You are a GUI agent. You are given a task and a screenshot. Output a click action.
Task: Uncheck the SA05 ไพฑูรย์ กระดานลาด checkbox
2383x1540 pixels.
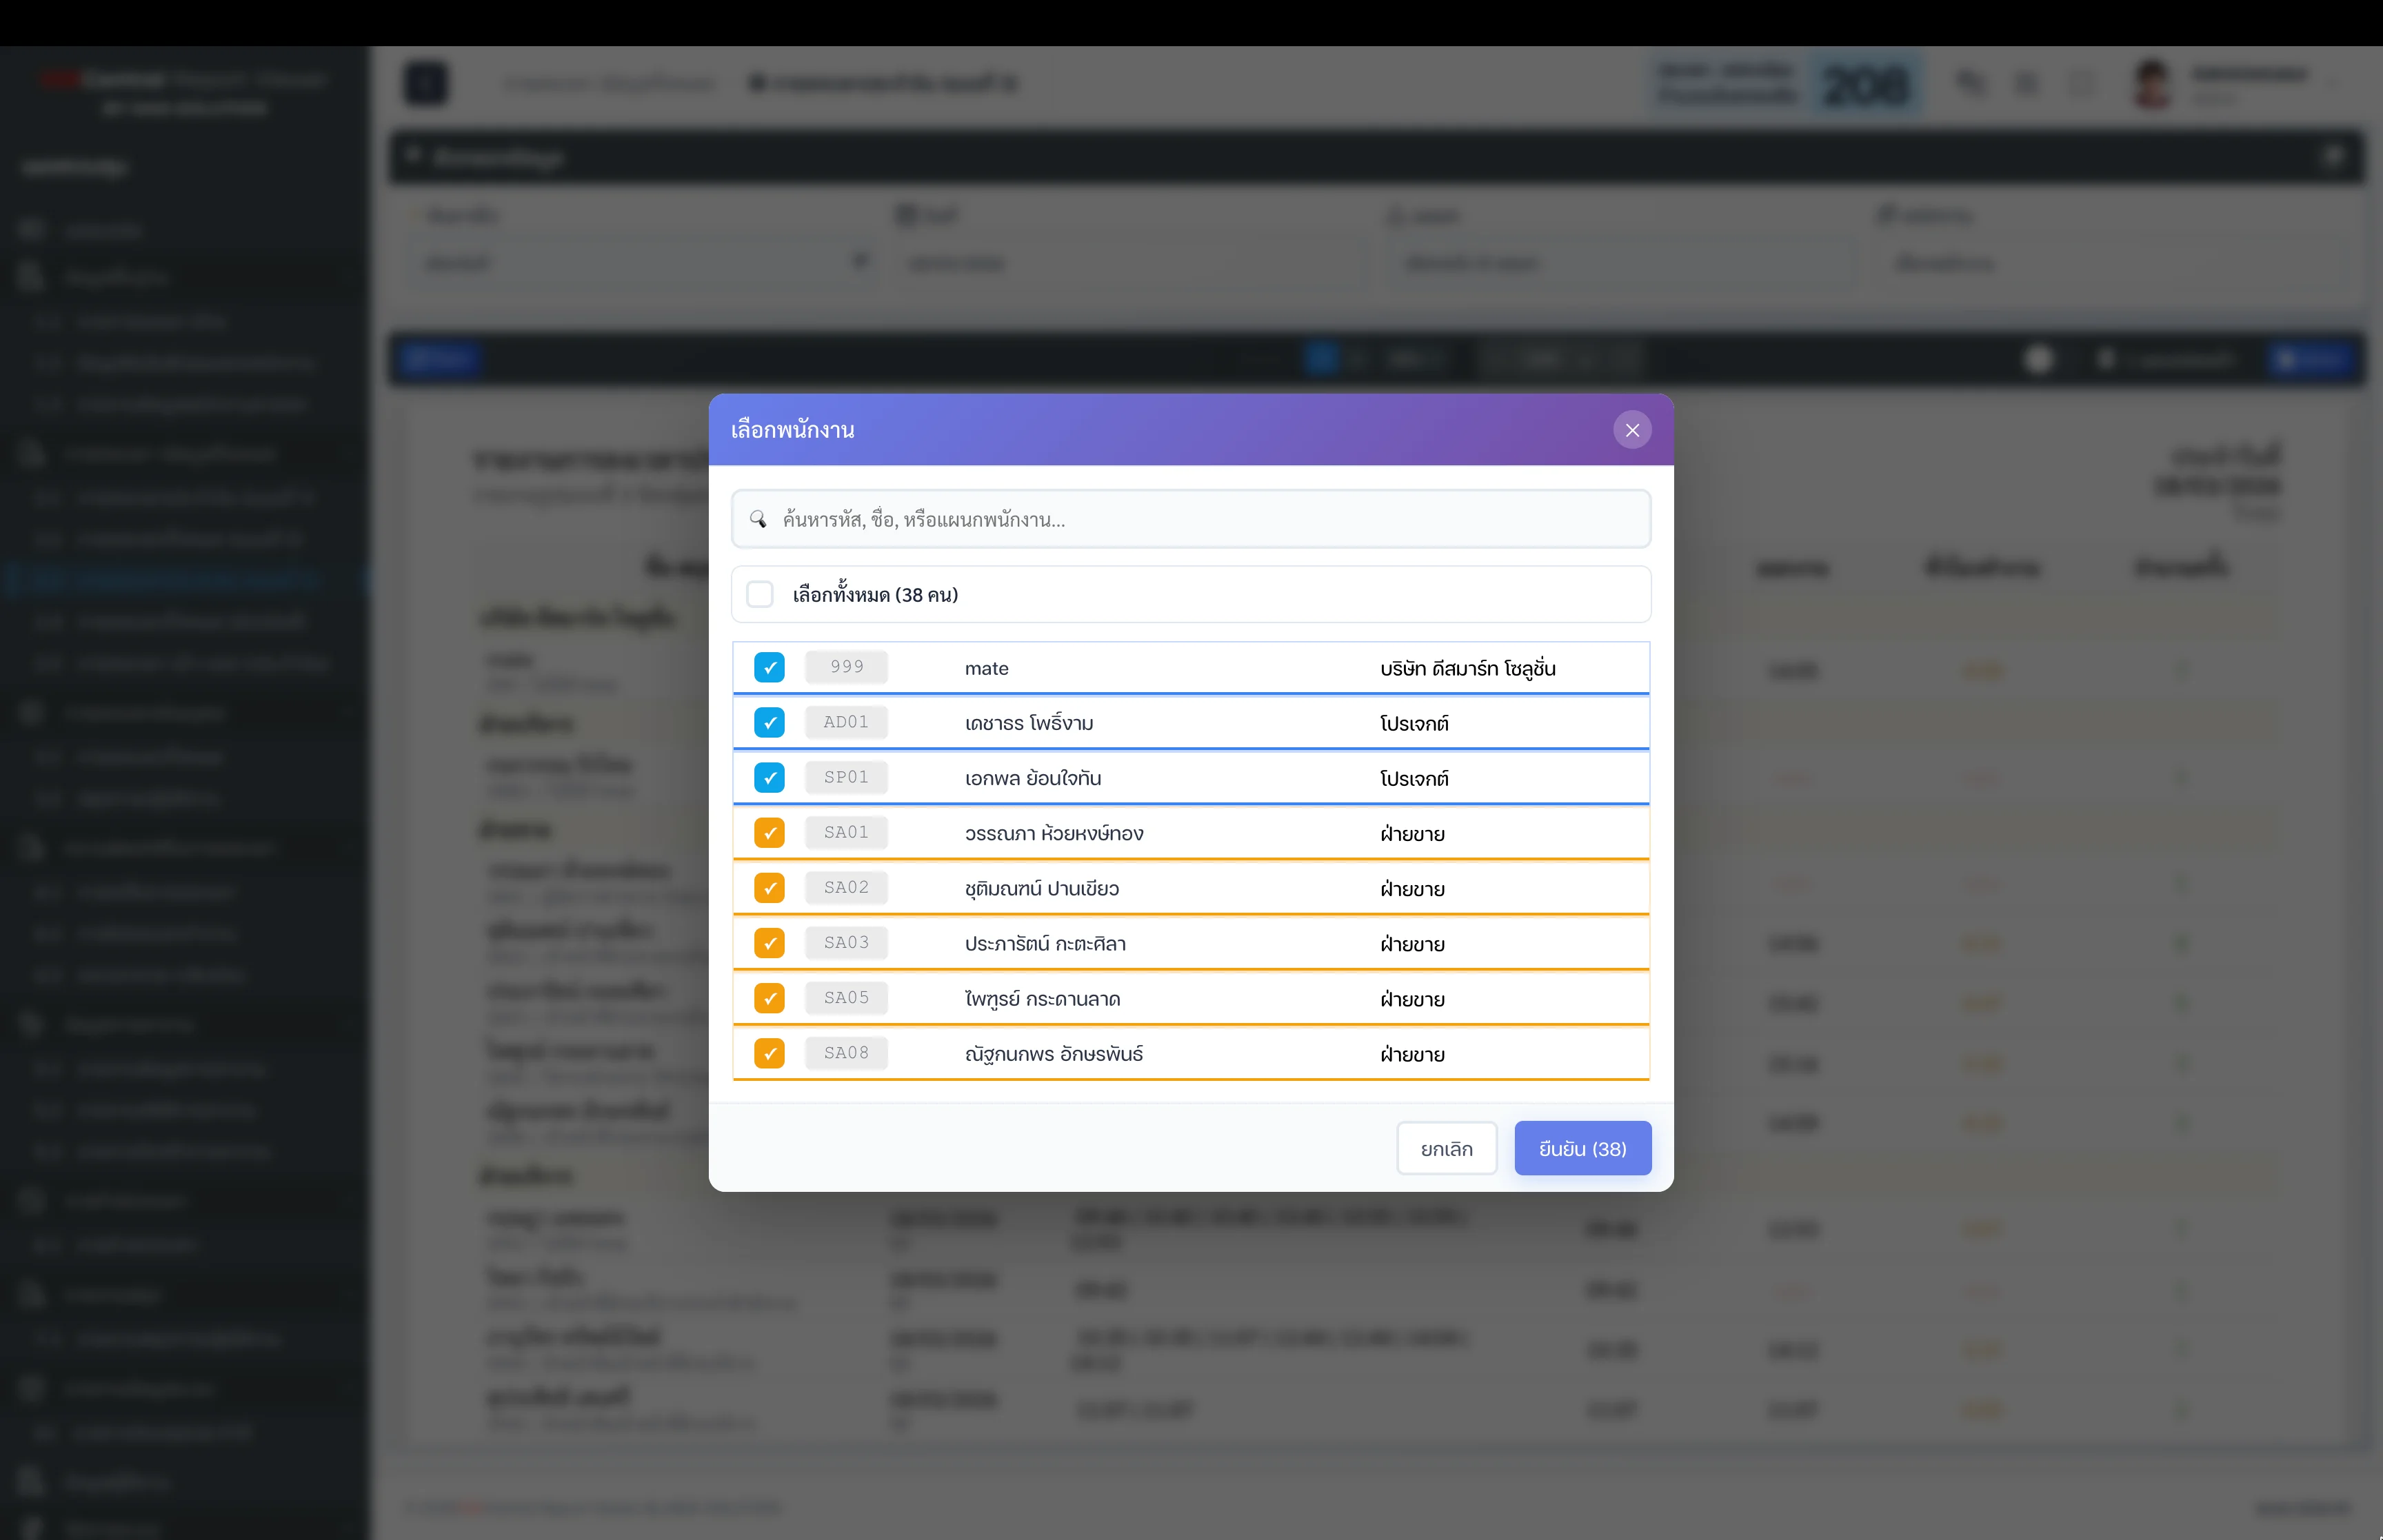(x=769, y=998)
